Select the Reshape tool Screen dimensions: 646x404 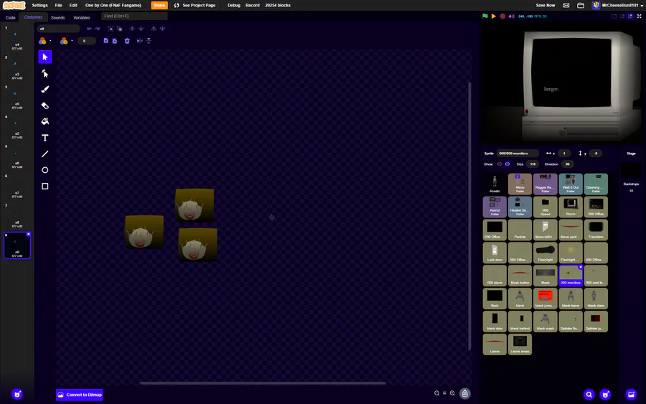click(x=45, y=73)
